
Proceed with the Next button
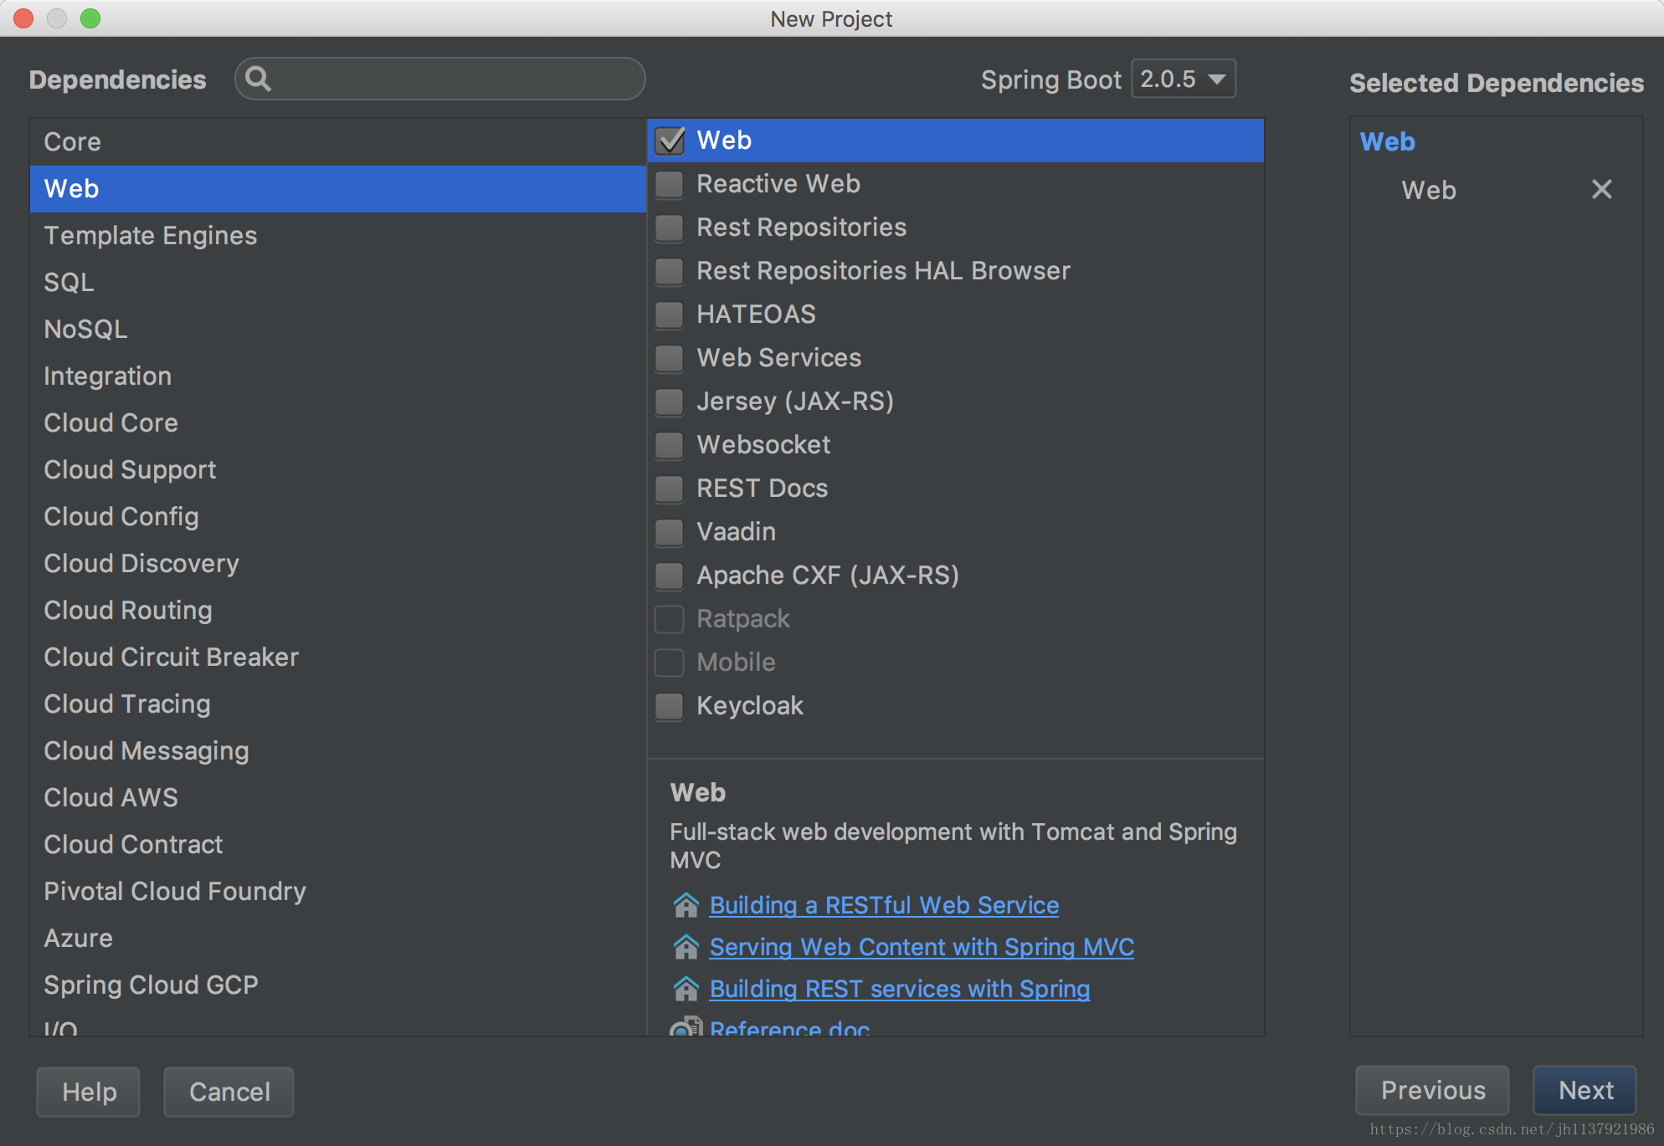(x=1585, y=1090)
